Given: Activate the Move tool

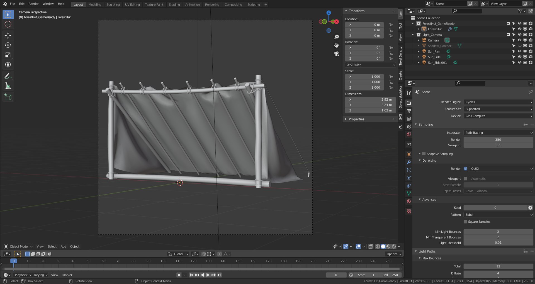Looking at the screenshot, I should 8,35.
